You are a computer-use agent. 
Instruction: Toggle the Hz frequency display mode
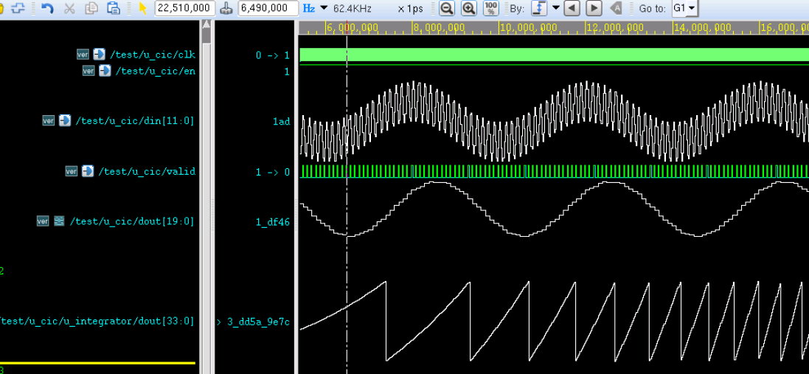(x=309, y=9)
